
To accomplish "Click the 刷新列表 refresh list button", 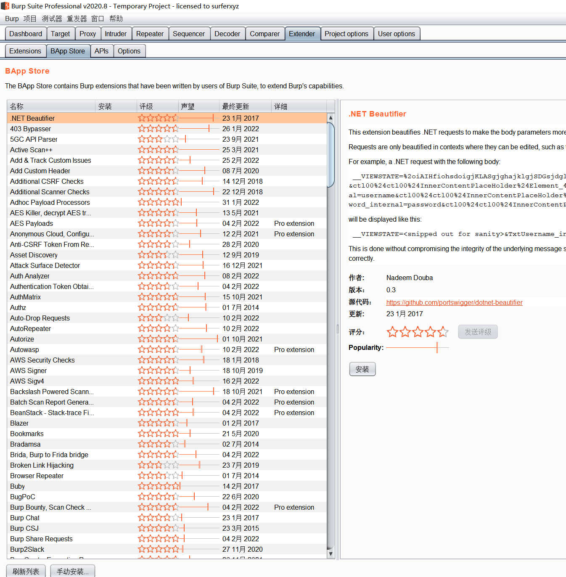I will tap(26, 571).
